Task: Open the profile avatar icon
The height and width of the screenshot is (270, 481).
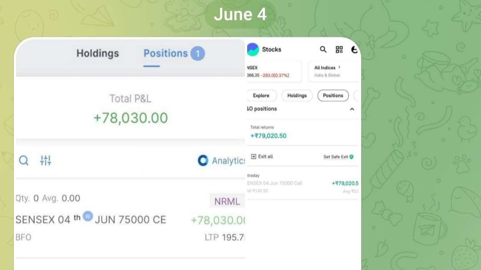Action: [x=355, y=50]
